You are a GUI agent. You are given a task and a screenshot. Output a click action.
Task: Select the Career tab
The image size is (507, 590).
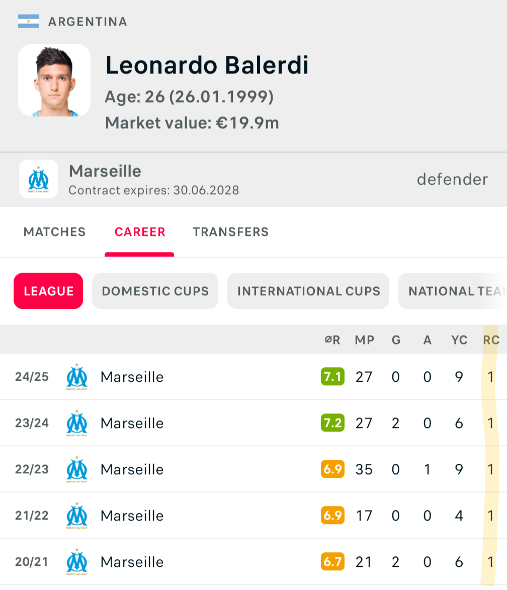click(x=140, y=232)
